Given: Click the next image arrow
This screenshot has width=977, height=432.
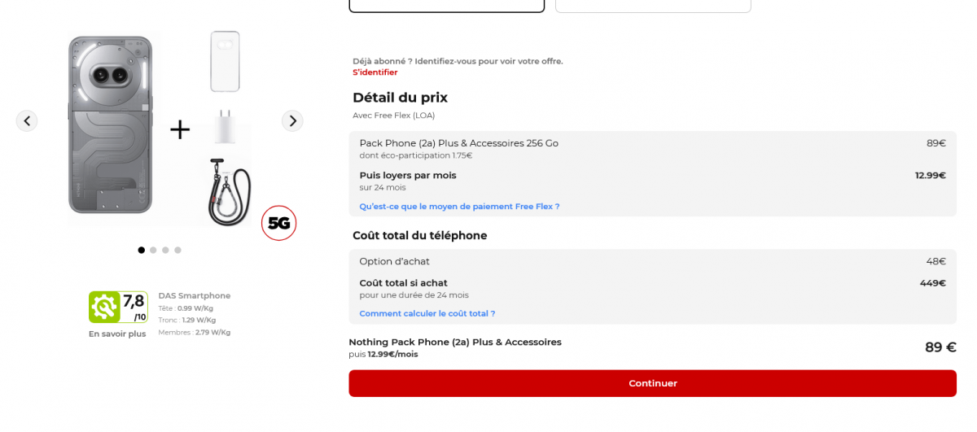Looking at the screenshot, I should point(292,121).
